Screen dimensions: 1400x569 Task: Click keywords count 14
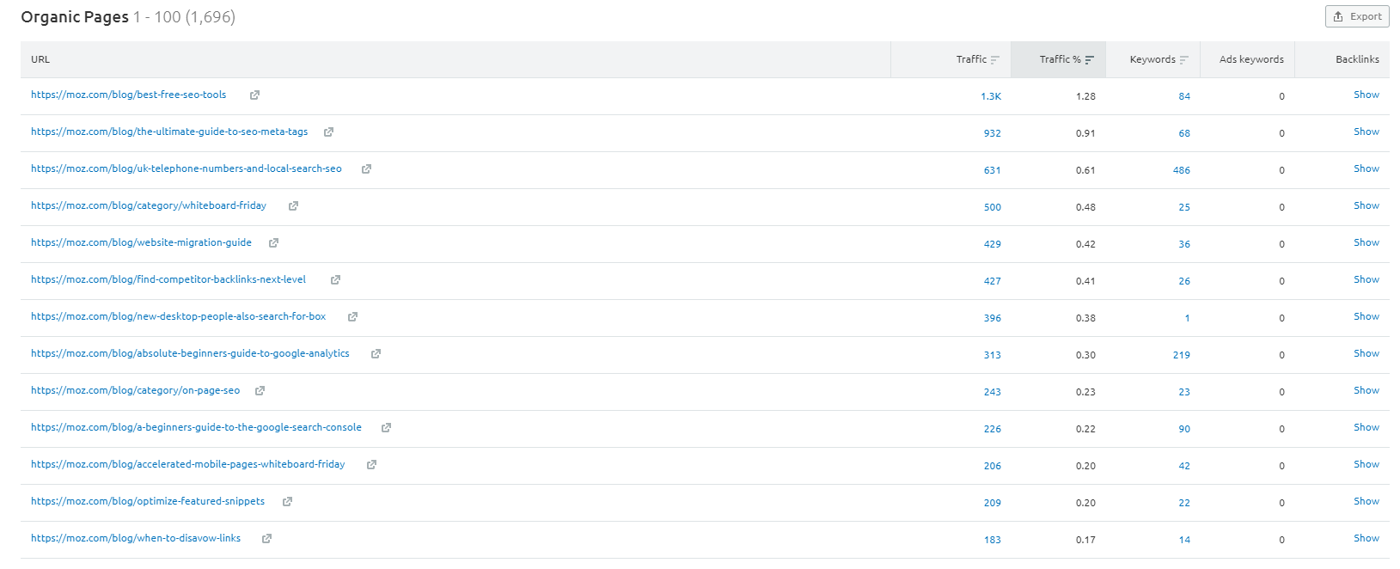coord(1184,540)
